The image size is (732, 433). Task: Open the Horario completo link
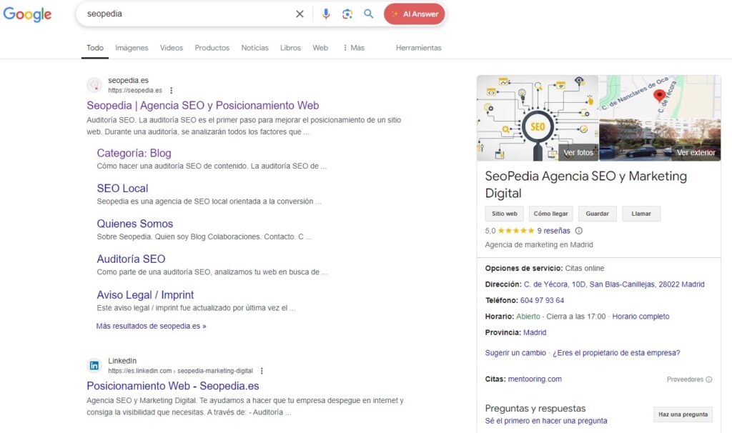point(640,317)
